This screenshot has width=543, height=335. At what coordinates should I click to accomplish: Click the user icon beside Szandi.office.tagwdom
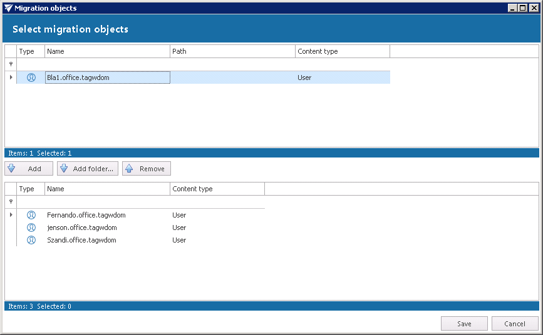31,240
